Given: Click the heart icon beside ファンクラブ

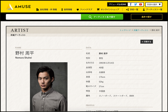Looking at the screenshot, I should point(78,10).
